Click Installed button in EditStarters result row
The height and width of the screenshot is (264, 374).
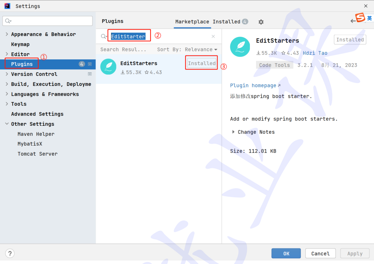(201, 63)
